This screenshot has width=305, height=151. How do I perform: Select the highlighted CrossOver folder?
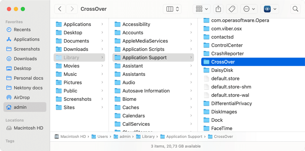coord(253,62)
